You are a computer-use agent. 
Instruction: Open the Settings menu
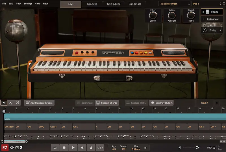28,4
